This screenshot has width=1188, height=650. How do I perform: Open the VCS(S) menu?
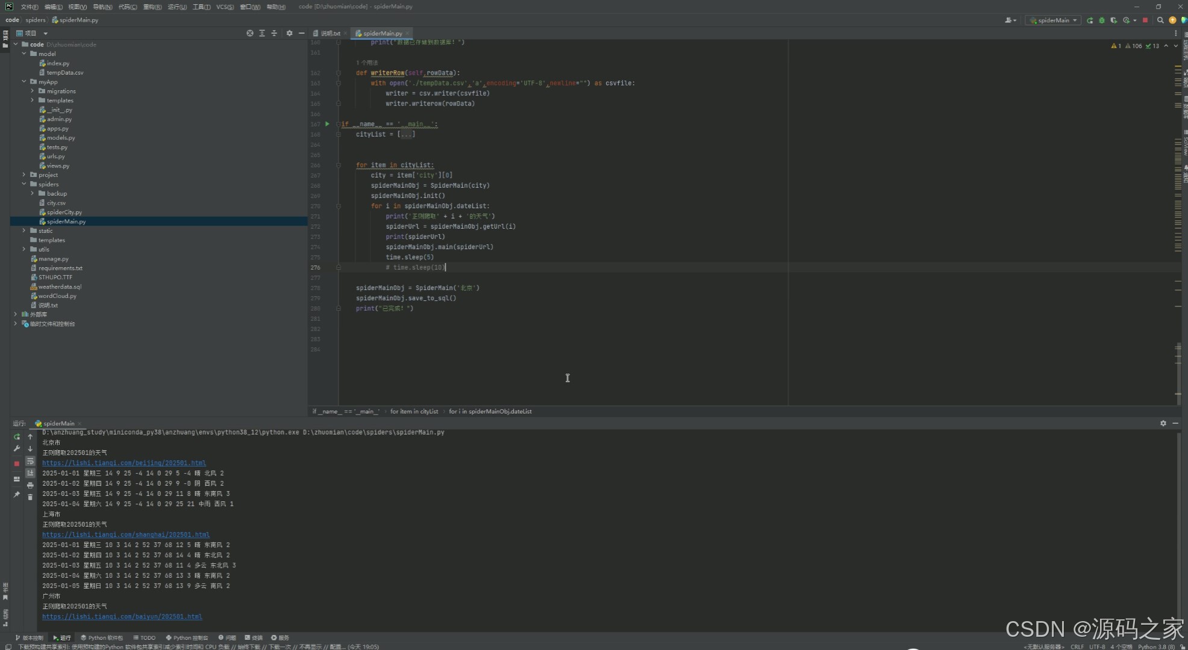tap(225, 7)
